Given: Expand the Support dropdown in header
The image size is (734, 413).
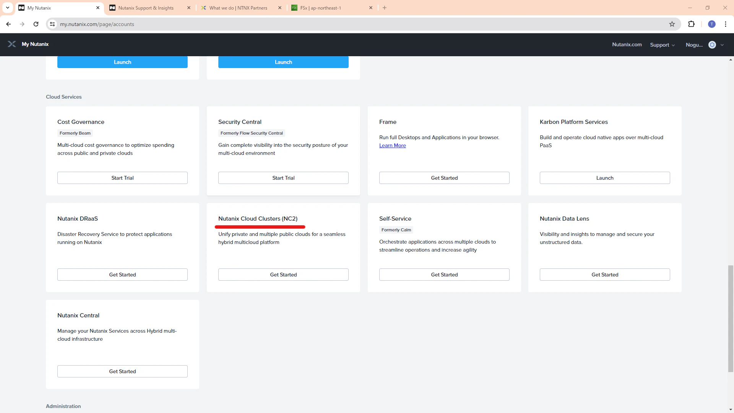Looking at the screenshot, I should [x=663, y=45].
